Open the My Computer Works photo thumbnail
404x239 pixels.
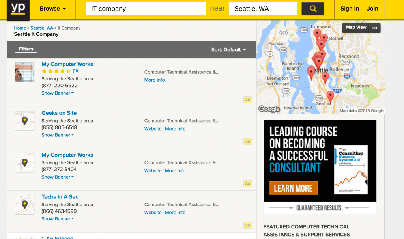click(x=24, y=72)
